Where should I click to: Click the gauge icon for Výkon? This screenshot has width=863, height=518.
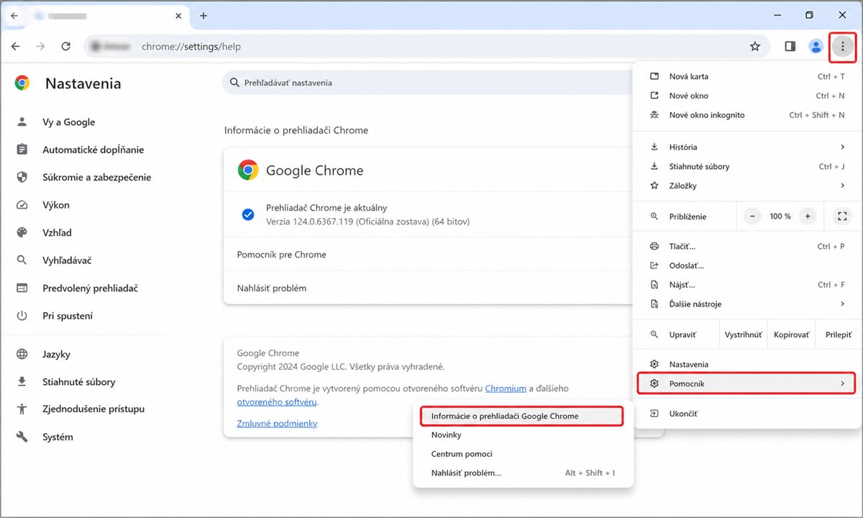tap(22, 205)
